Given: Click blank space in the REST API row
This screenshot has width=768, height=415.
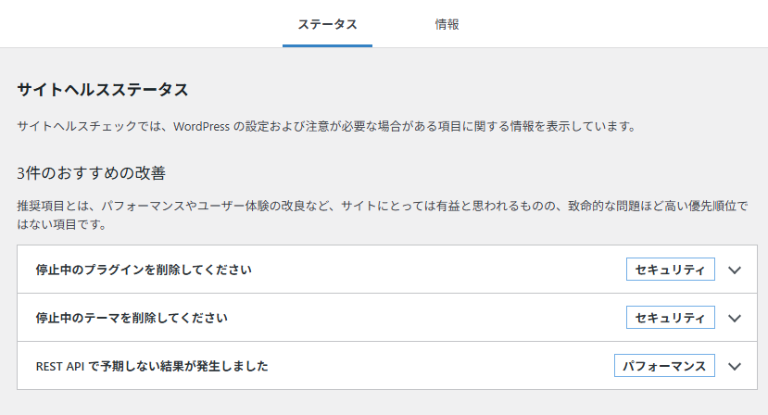Looking at the screenshot, I should tap(441, 366).
